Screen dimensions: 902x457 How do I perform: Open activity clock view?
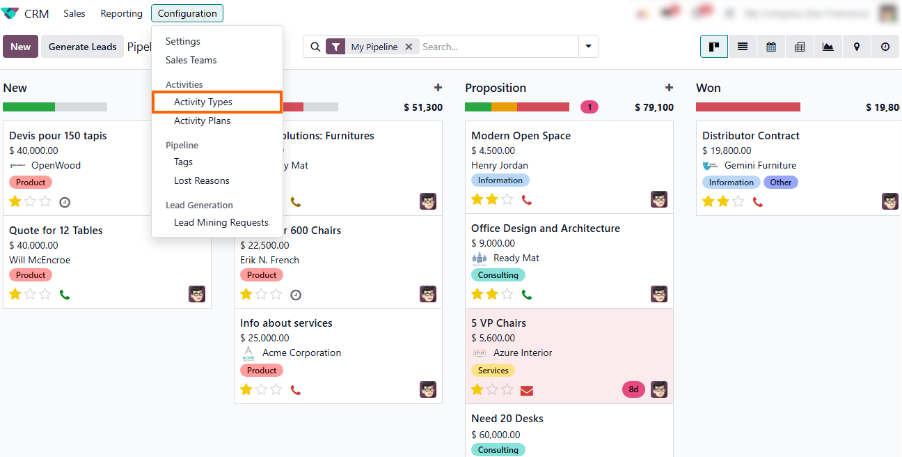pos(885,47)
